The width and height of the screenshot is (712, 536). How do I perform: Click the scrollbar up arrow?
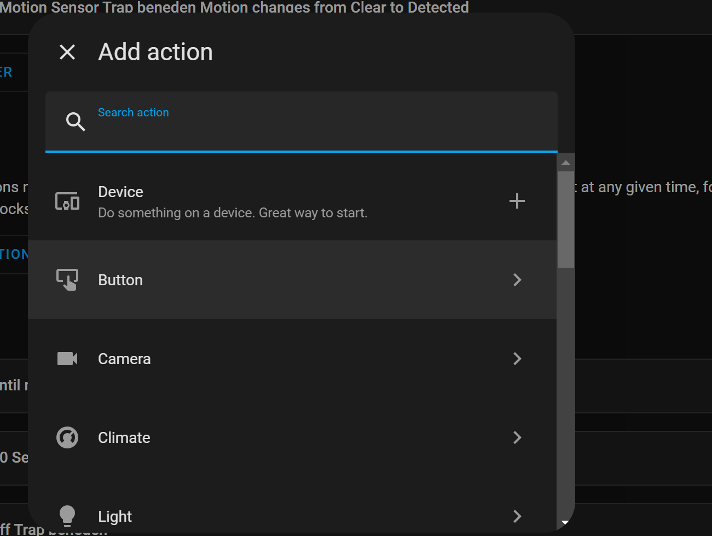coord(565,163)
